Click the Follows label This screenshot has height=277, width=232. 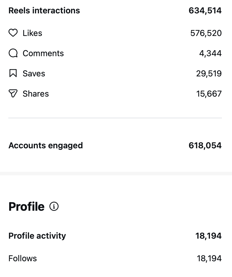point(23,258)
